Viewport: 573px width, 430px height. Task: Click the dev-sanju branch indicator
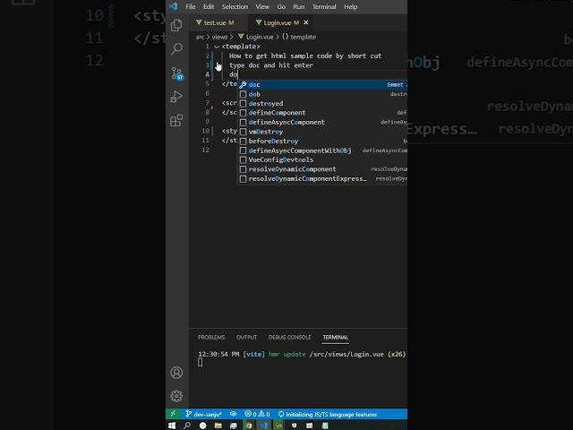pos(203,414)
